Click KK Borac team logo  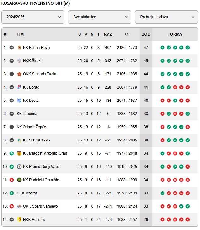[19, 87]
